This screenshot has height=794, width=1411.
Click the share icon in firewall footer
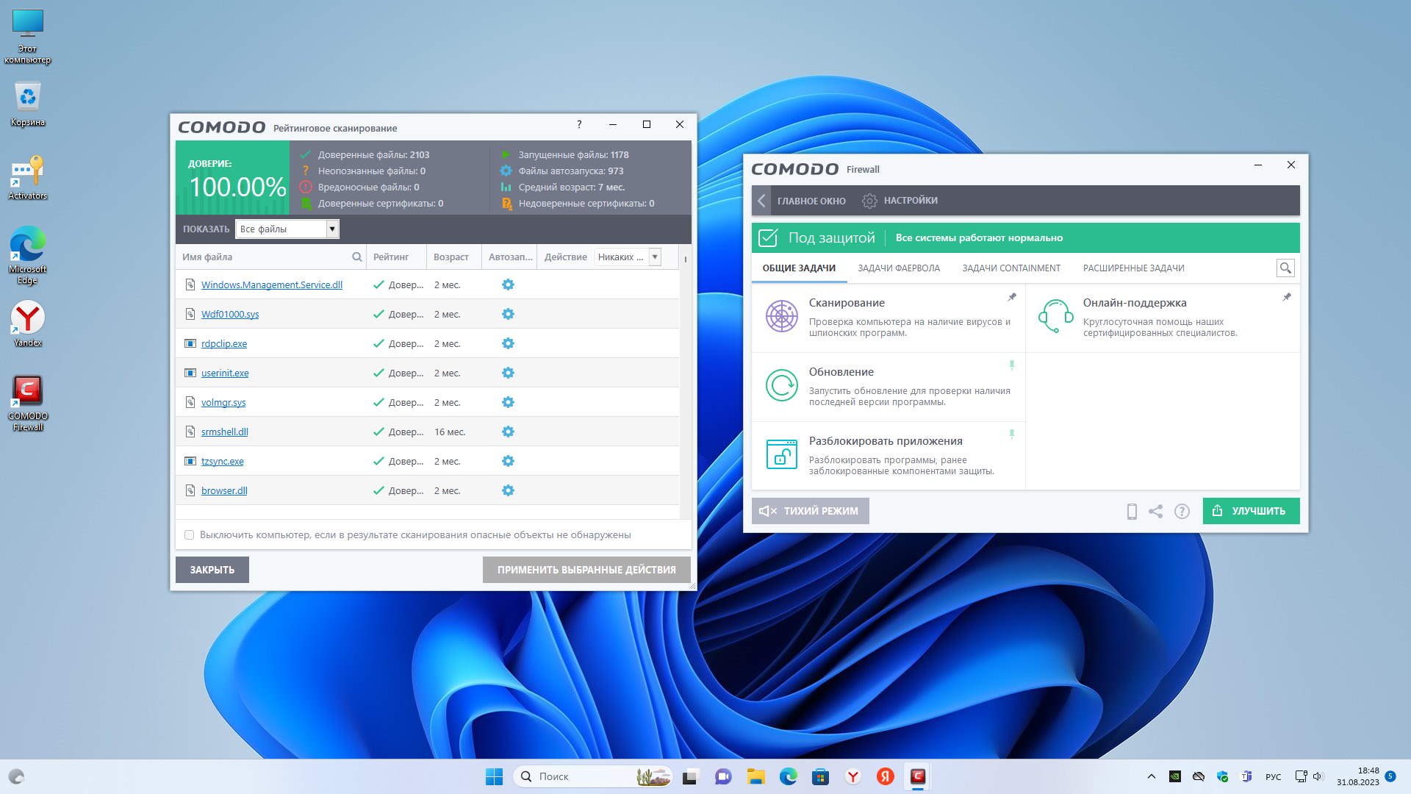1156,512
